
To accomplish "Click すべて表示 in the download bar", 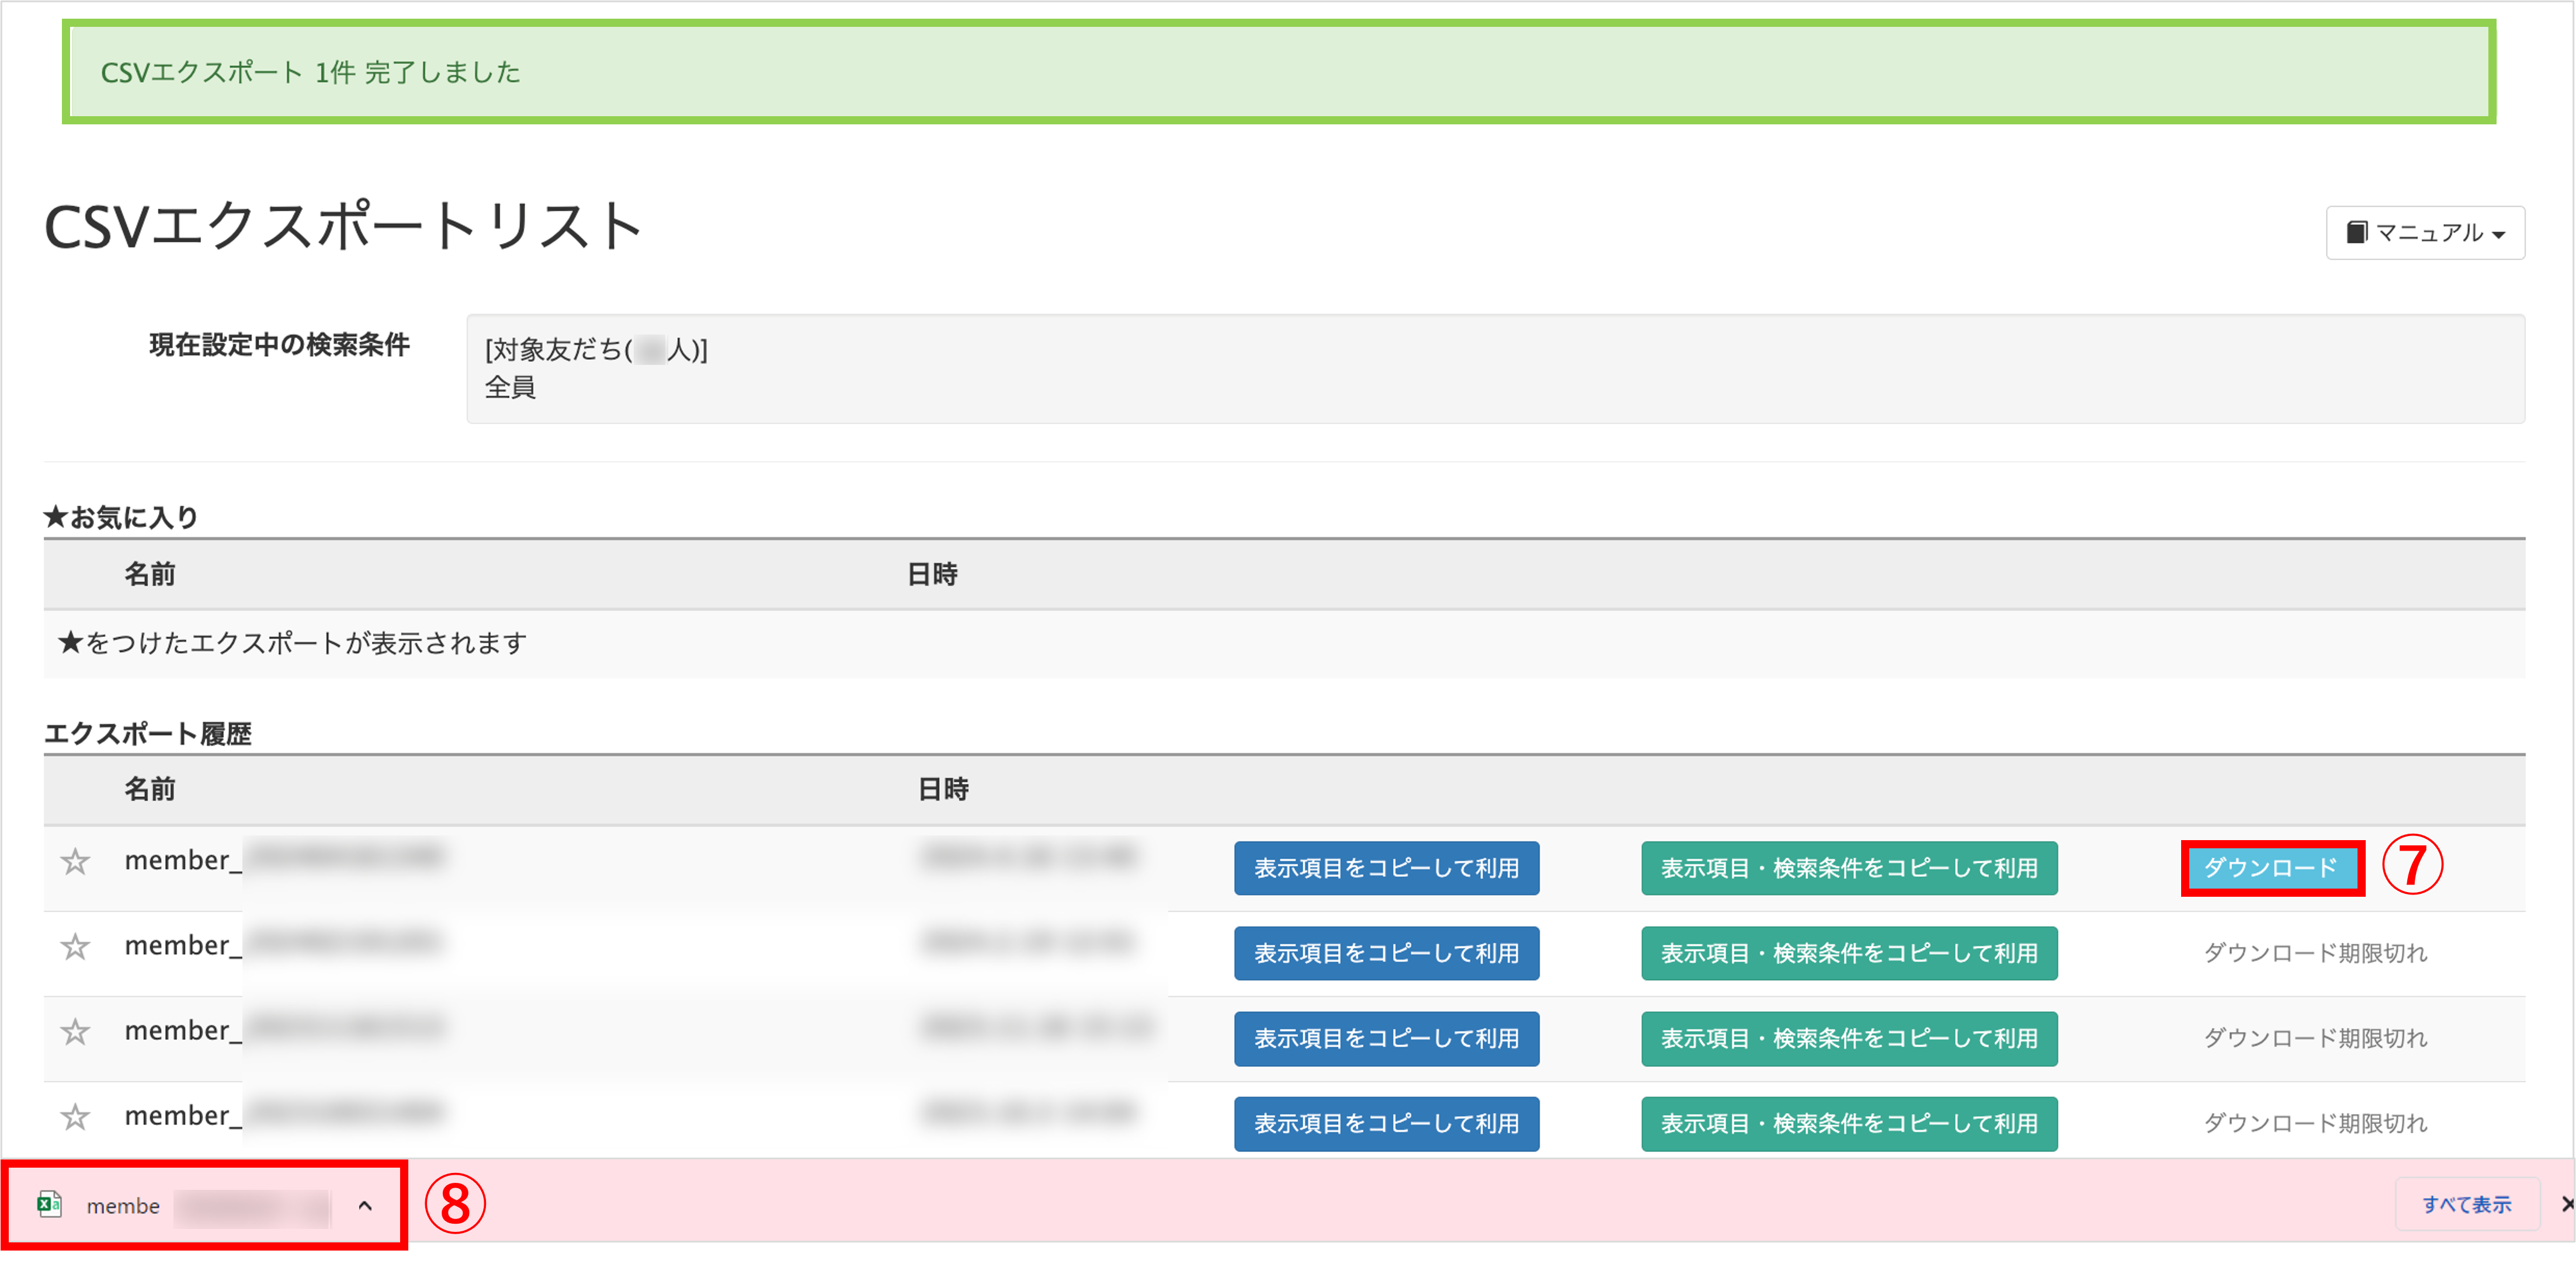I will point(2467,1204).
